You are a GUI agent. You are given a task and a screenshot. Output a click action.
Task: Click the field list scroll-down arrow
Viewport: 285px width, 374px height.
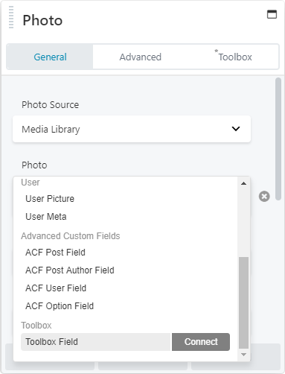tap(243, 355)
